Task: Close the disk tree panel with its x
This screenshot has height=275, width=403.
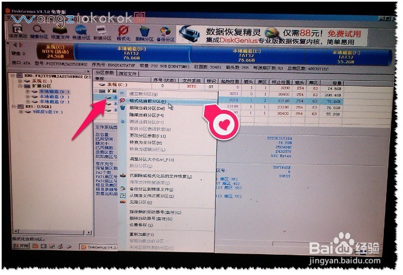Action: tap(88, 71)
